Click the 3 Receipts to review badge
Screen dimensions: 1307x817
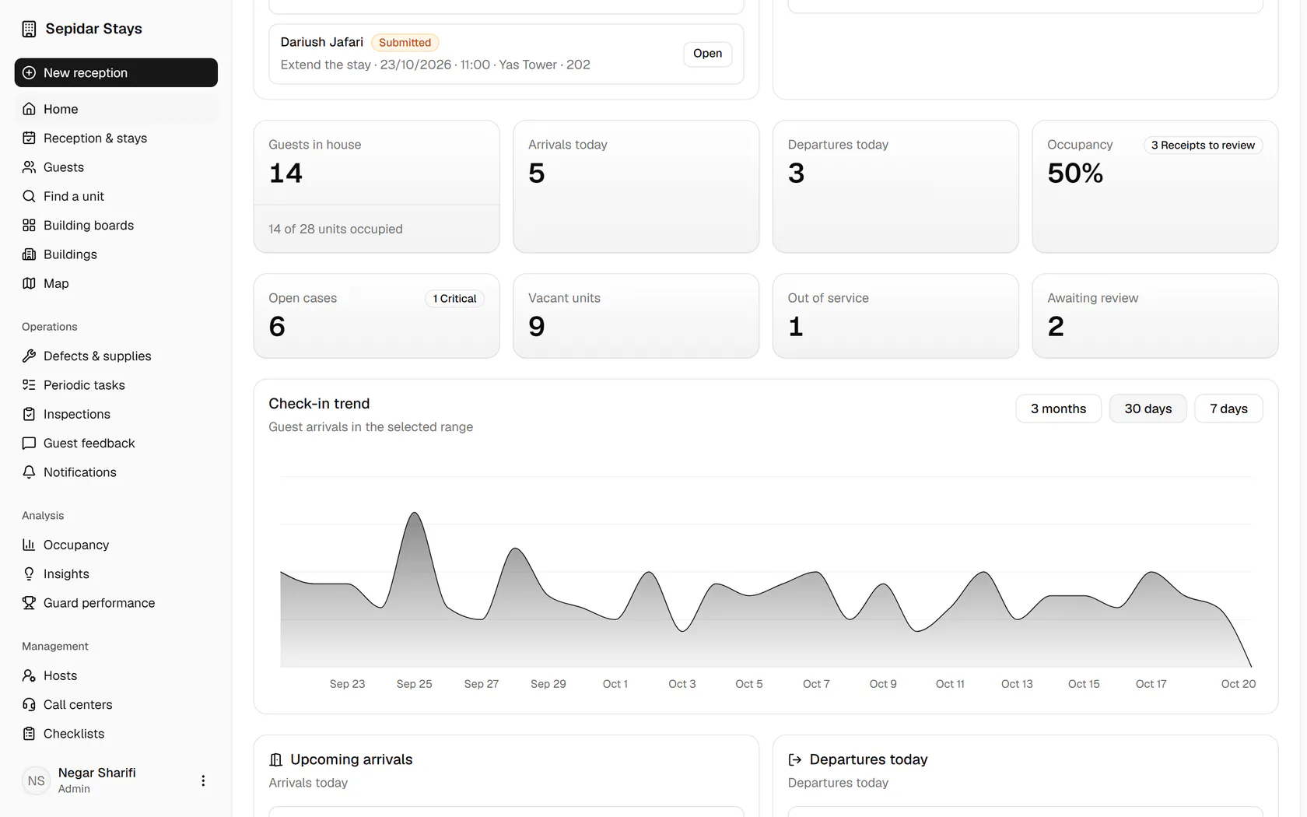click(1203, 146)
